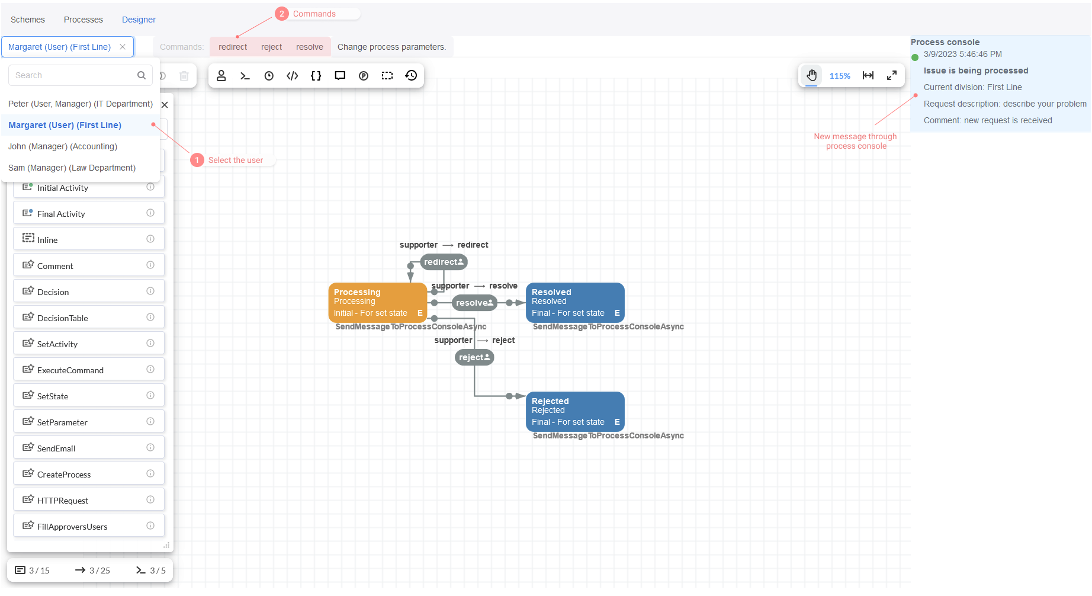This screenshot has height=596, width=1092.
Task: Select the Processing activity node
Action: [x=378, y=303]
